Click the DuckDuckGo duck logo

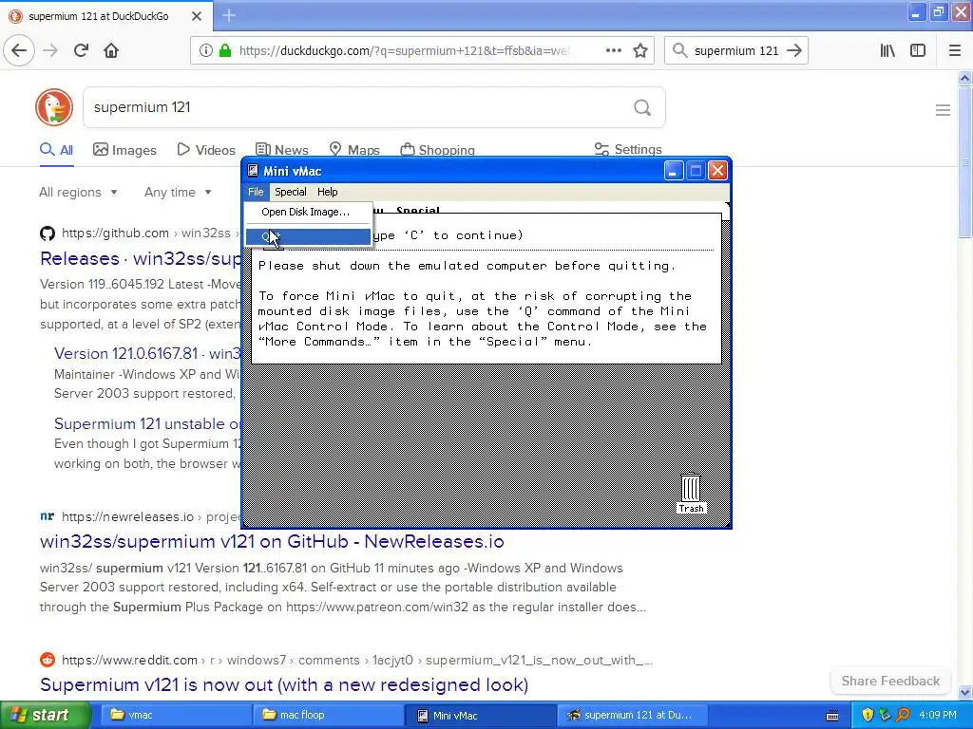tap(54, 107)
